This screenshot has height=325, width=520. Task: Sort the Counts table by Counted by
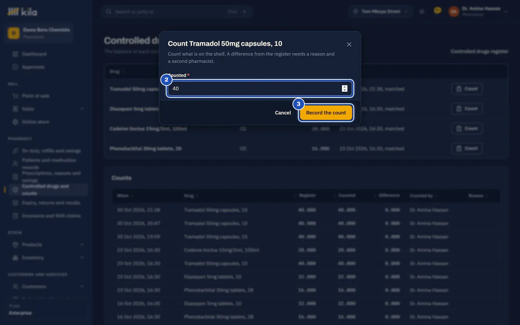[423, 196]
